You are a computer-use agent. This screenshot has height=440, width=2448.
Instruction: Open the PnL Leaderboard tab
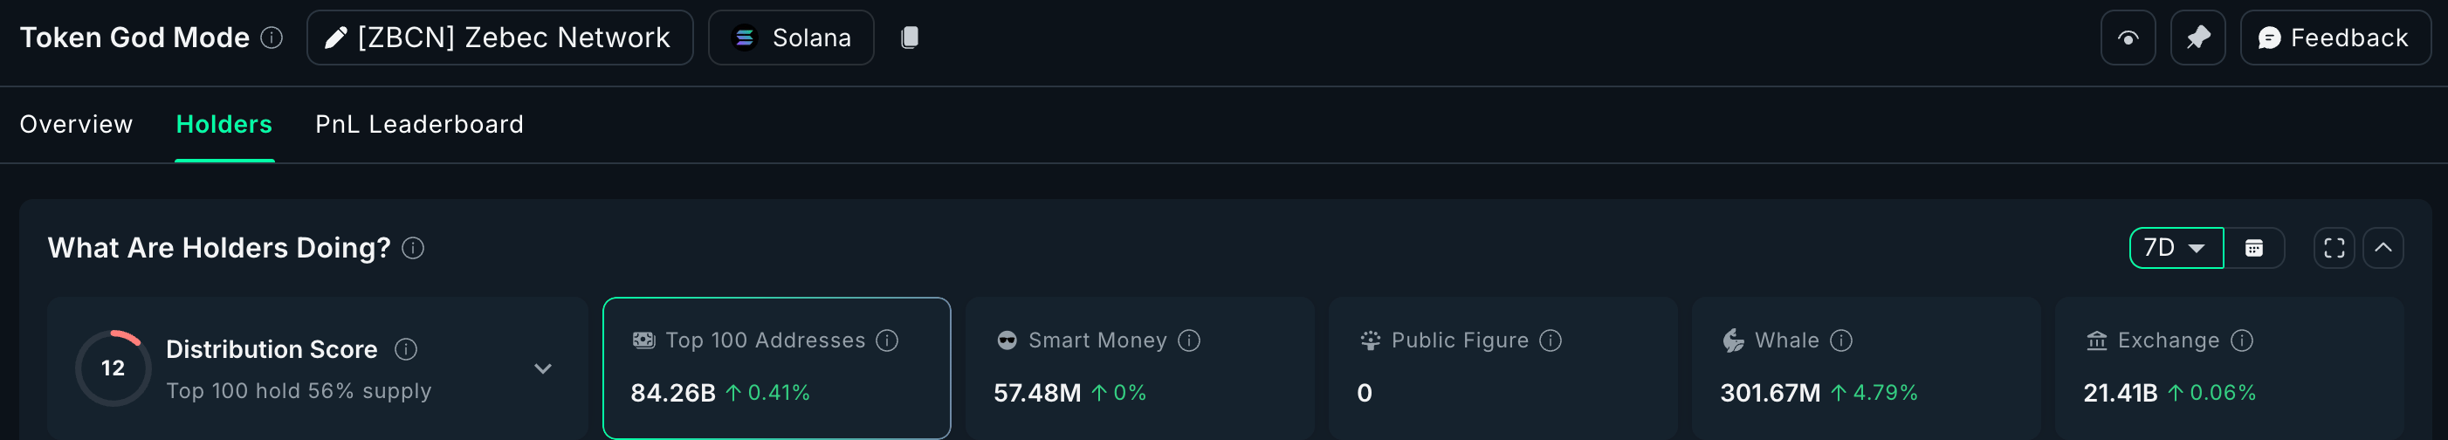419,125
